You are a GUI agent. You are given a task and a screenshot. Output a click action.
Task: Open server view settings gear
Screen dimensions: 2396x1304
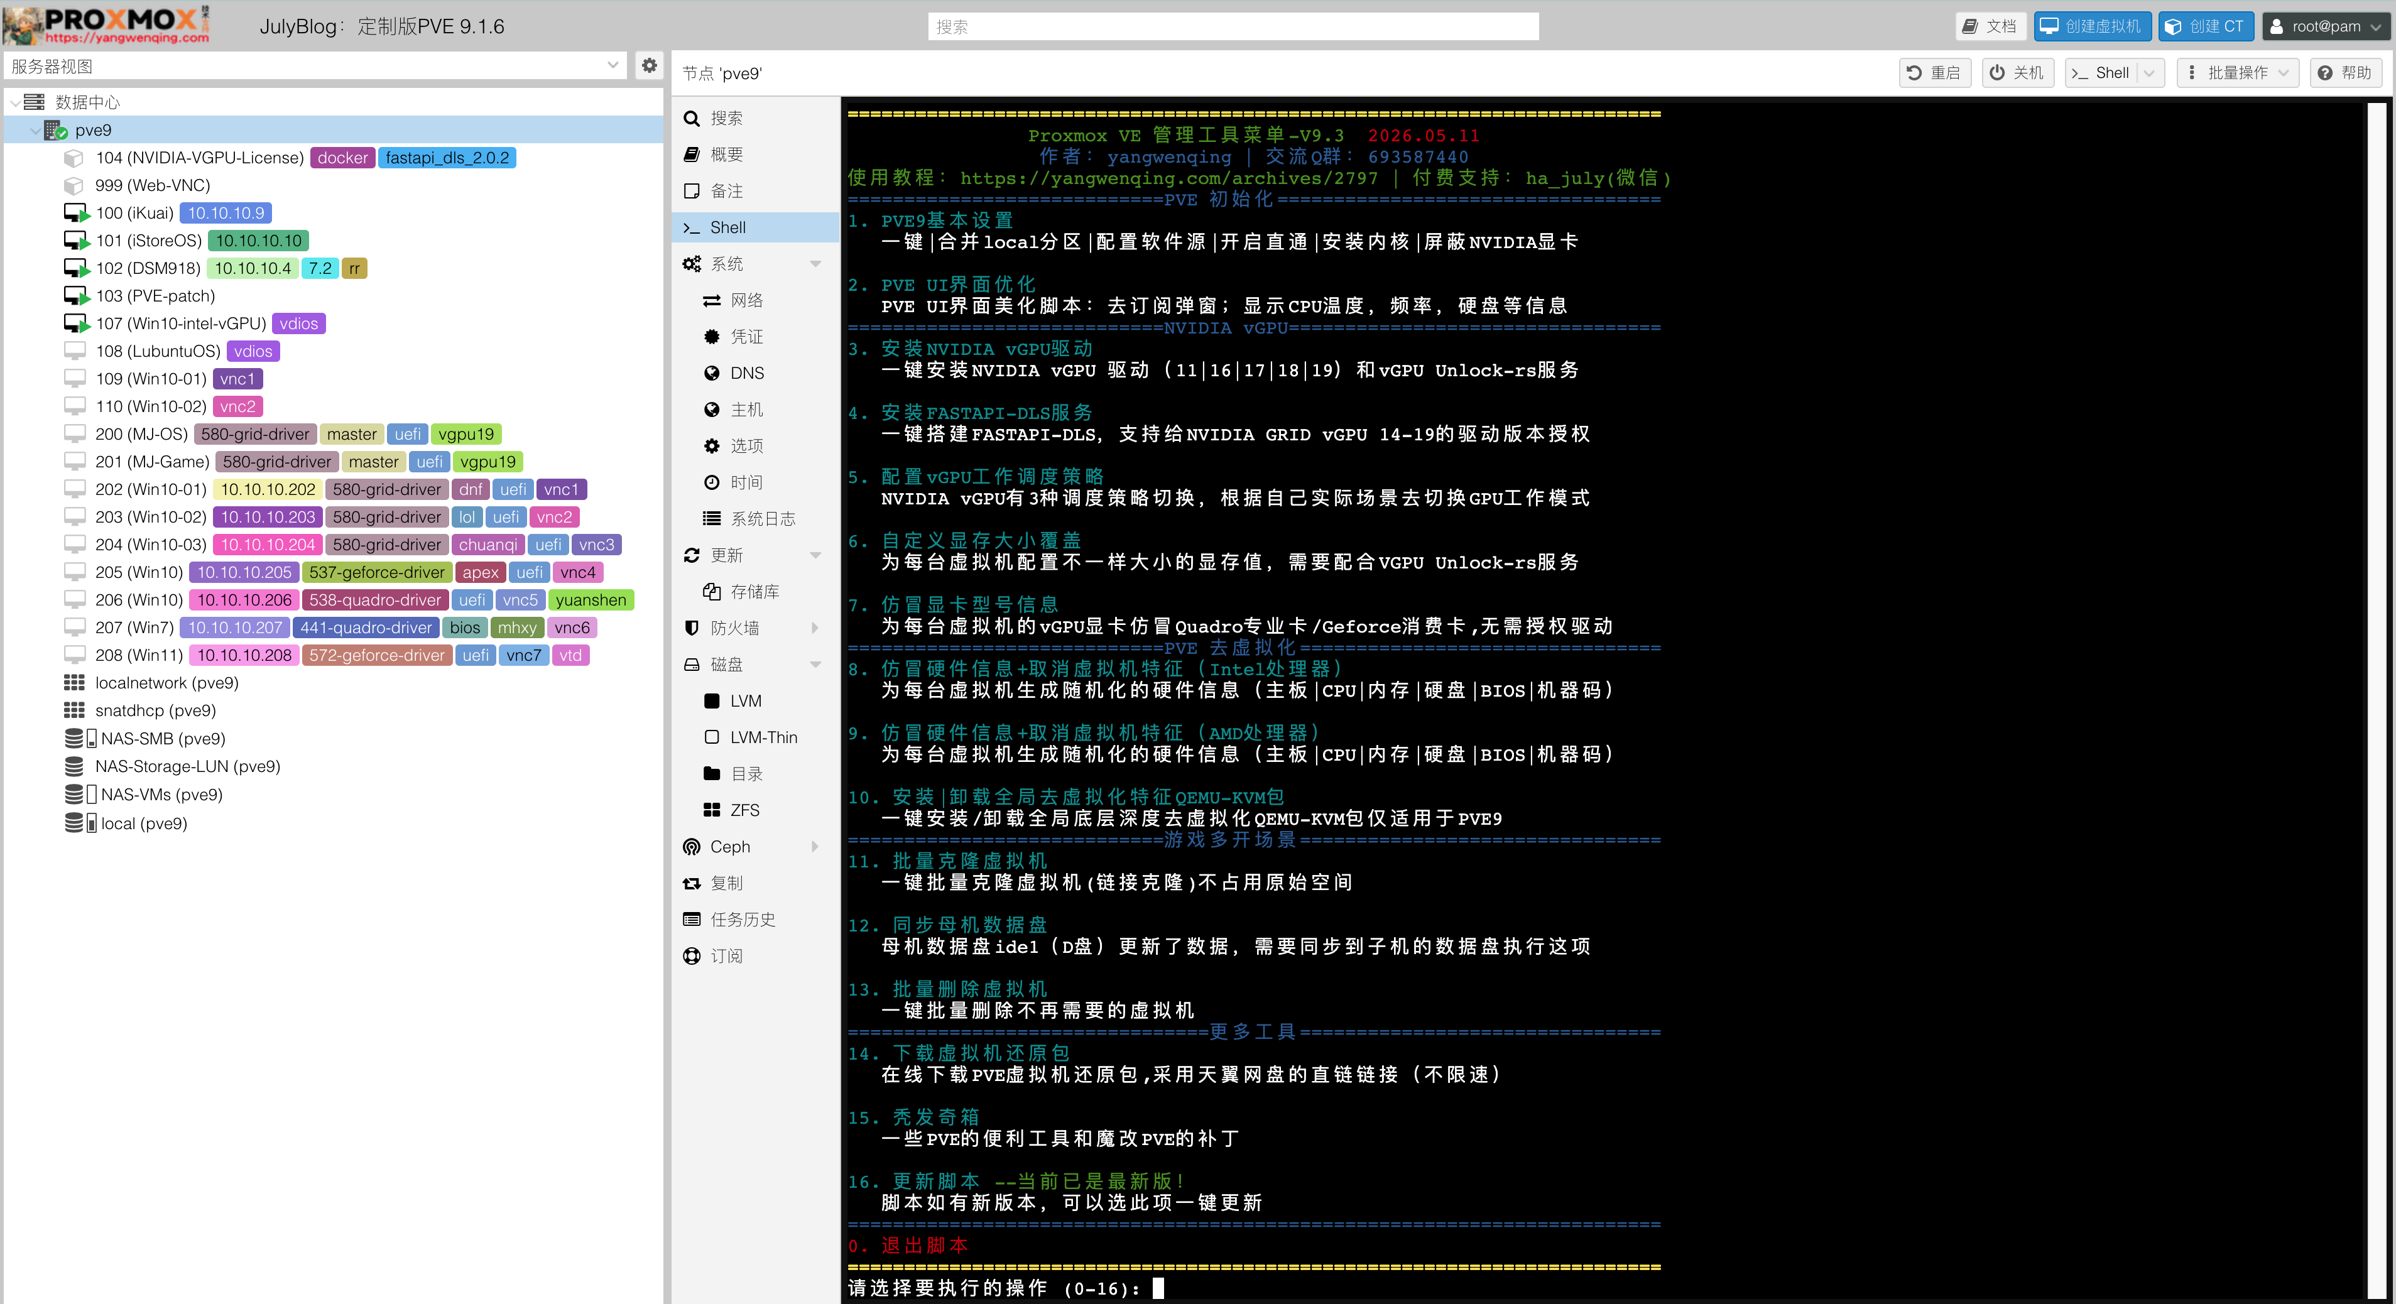tap(649, 66)
